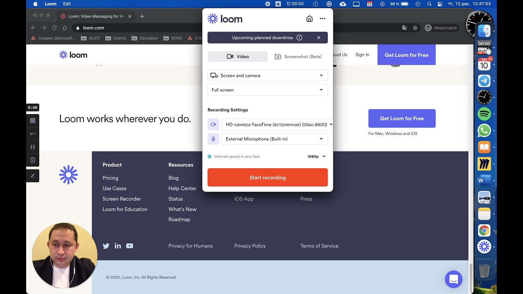Open the iOS App footer link
The image size is (523, 294).
(244, 199)
